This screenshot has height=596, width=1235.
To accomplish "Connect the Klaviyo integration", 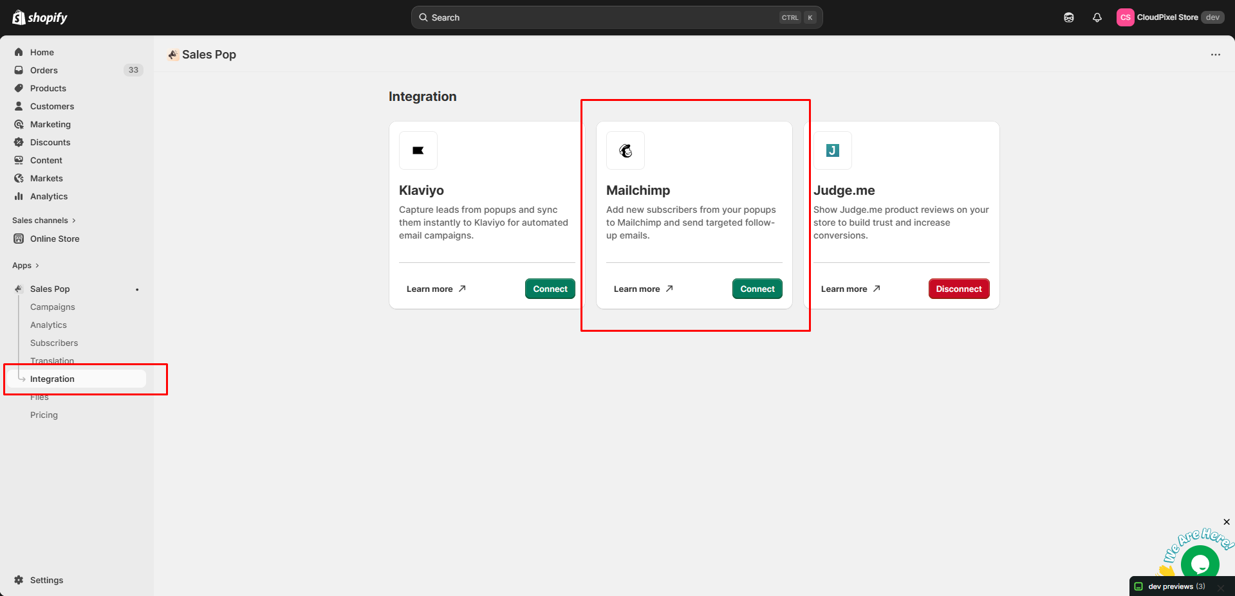I will [550, 289].
